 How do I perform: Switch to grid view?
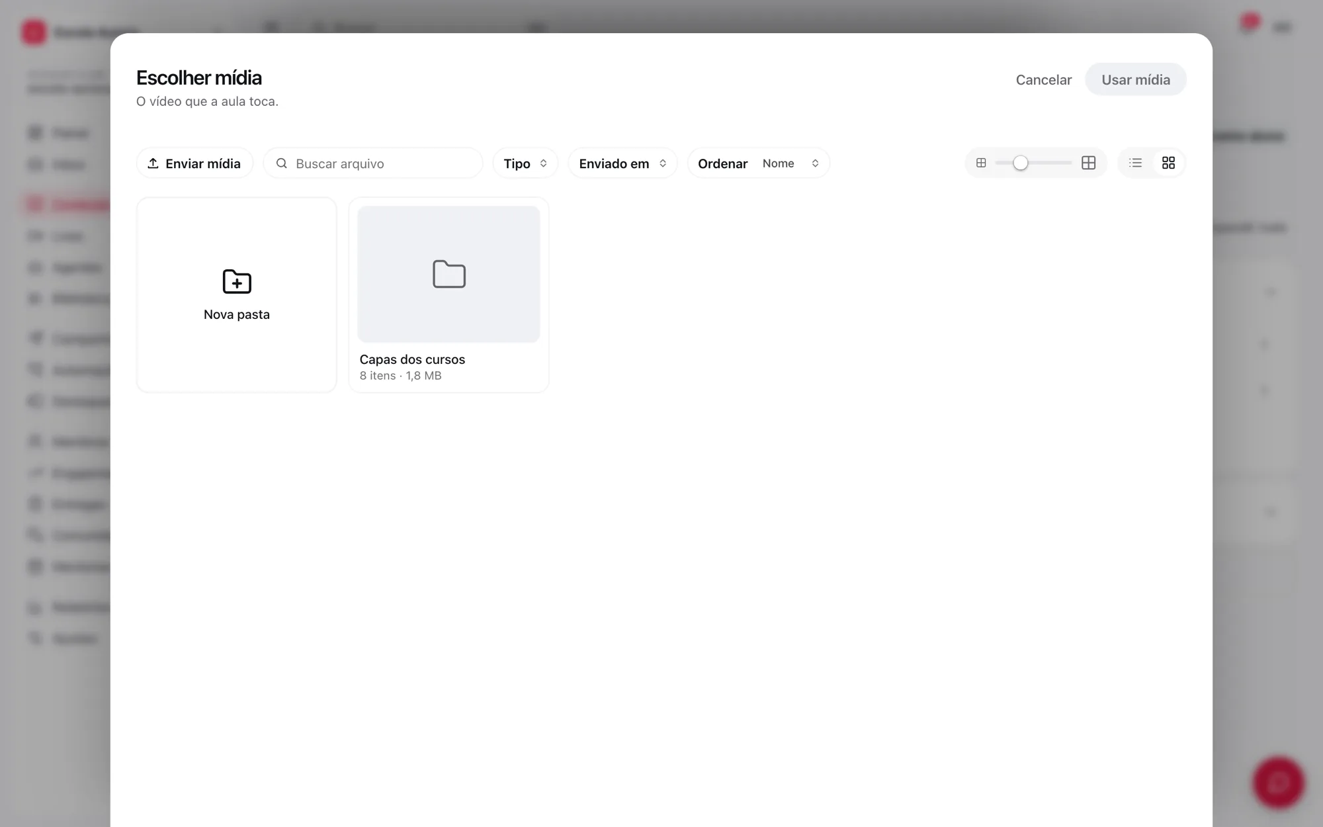[x=1168, y=163]
